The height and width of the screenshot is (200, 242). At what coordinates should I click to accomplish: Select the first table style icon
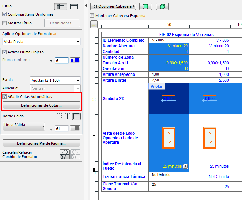tap(61, 6)
